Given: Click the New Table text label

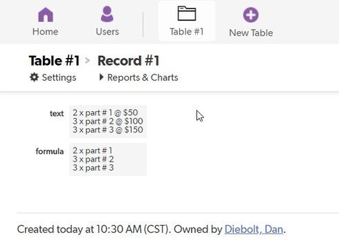Looking at the screenshot, I should 251,33.
